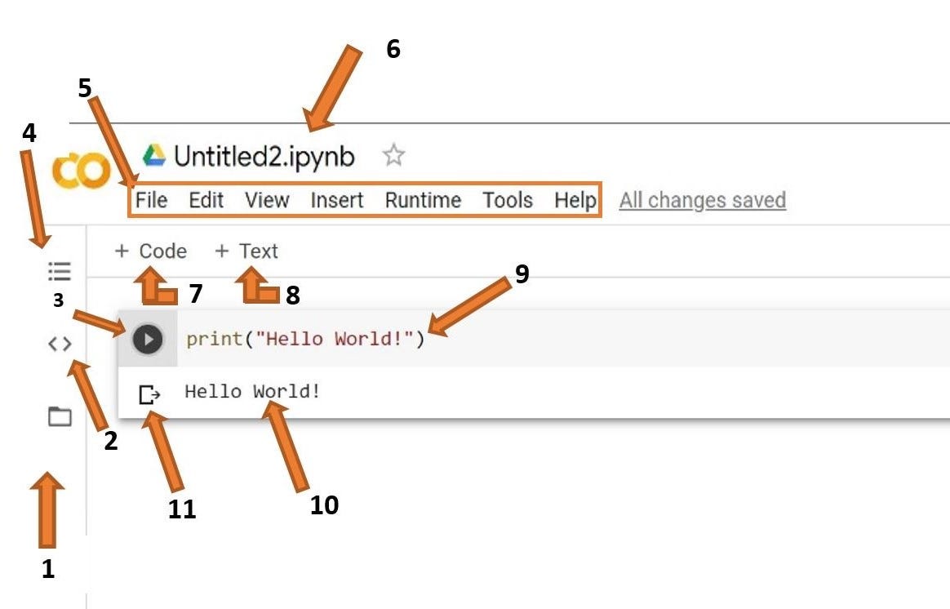Open the Tools menu
Screen dimensions: 950x609
click(508, 200)
